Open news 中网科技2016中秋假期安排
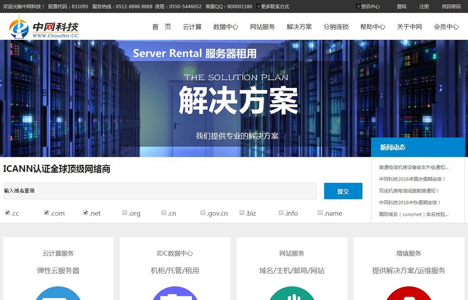Image resolution: width=468 pixels, height=300 pixels. click(x=410, y=202)
